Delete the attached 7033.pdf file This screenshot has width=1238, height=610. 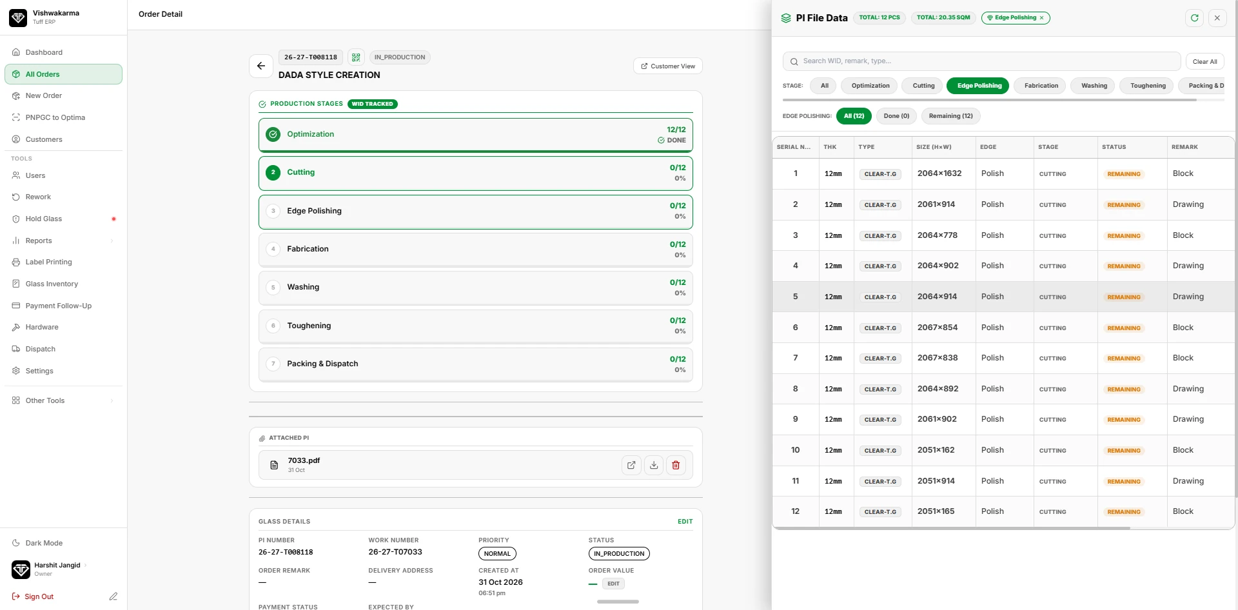(x=676, y=465)
